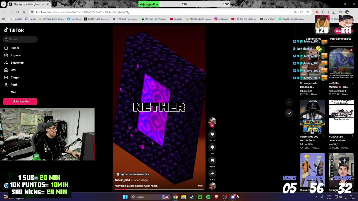
Task: Open zoom magnifier icon in address bar
Action: (296, 12)
